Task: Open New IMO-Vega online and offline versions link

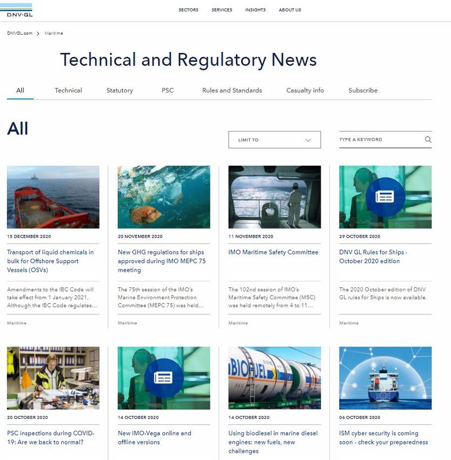Action: (155, 437)
